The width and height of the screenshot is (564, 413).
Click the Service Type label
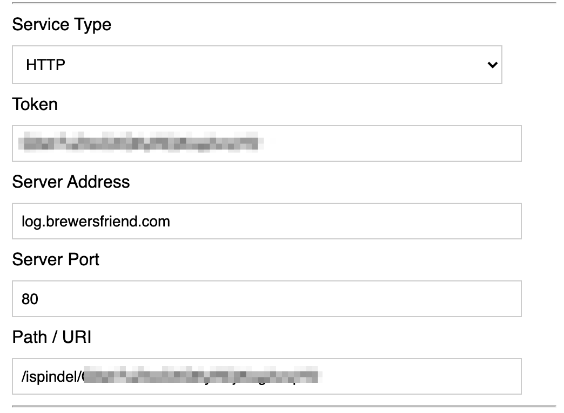pos(62,25)
